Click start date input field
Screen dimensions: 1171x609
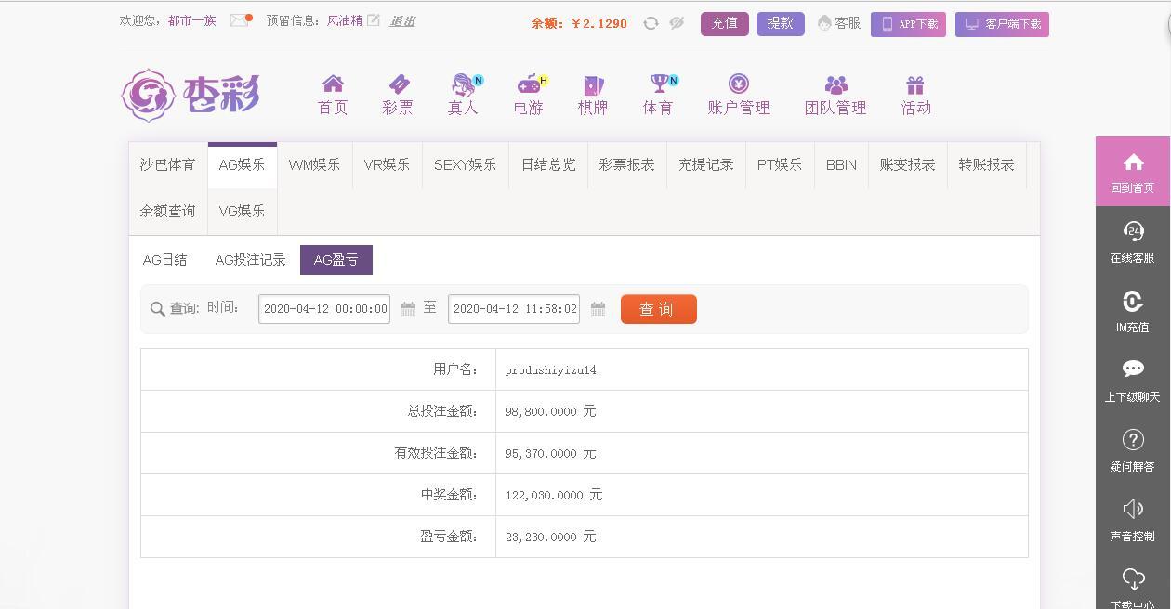(324, 309)
